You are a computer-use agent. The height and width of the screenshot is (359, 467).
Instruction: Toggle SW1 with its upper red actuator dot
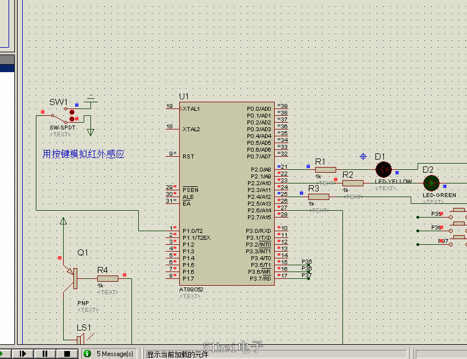click(72, 112)
